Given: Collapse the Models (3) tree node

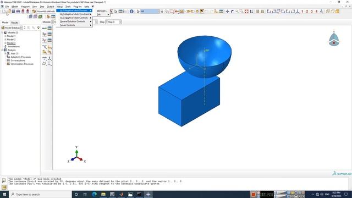Looking at the screenshot, I should (x=2, y=32).
